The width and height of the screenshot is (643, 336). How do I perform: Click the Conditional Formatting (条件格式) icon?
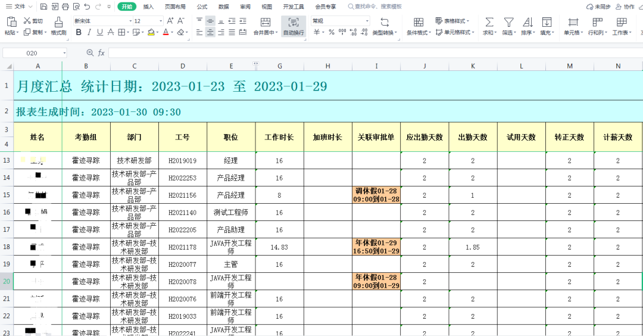[x=419, y=23]
